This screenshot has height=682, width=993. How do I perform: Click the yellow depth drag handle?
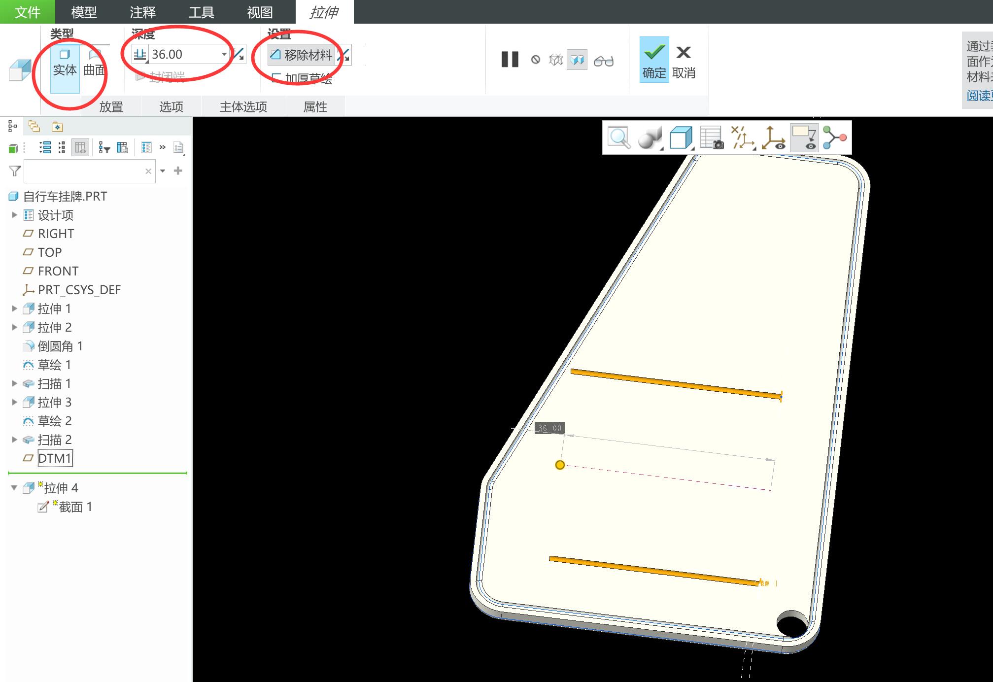coord(560,465)
